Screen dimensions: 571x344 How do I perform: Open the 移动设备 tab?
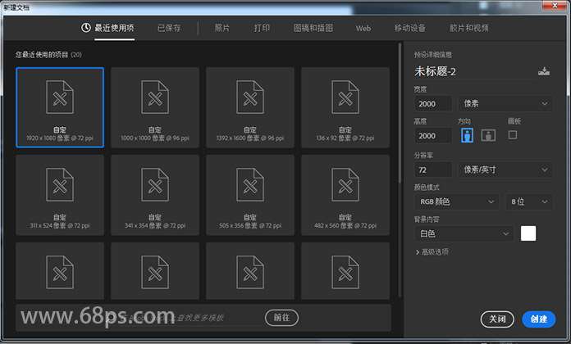(x=410, y=28)
